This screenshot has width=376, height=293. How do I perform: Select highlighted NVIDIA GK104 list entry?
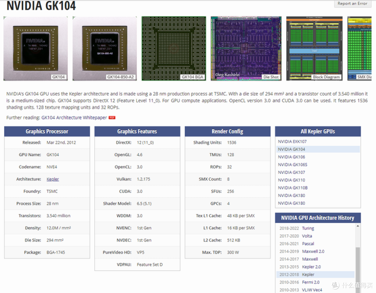(318, 149)
